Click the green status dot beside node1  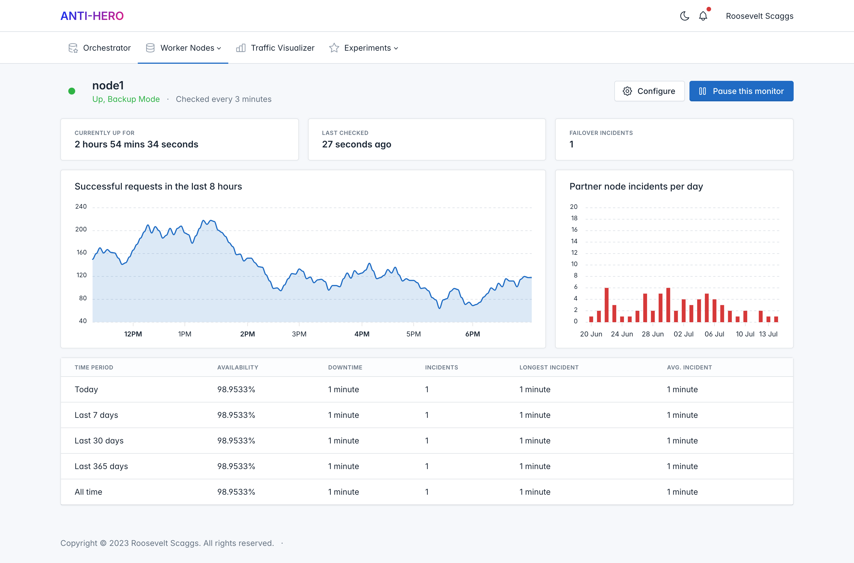[72, 91]
